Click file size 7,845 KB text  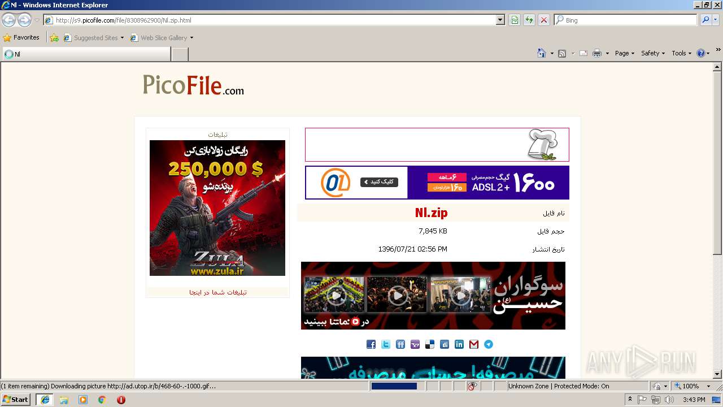tap(433, 231)
